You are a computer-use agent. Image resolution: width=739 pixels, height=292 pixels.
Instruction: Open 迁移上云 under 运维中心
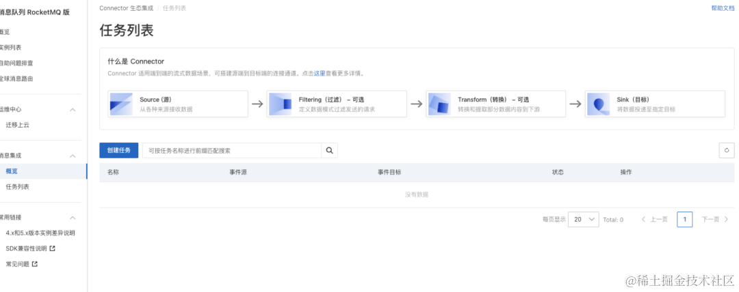pos(17,125)
